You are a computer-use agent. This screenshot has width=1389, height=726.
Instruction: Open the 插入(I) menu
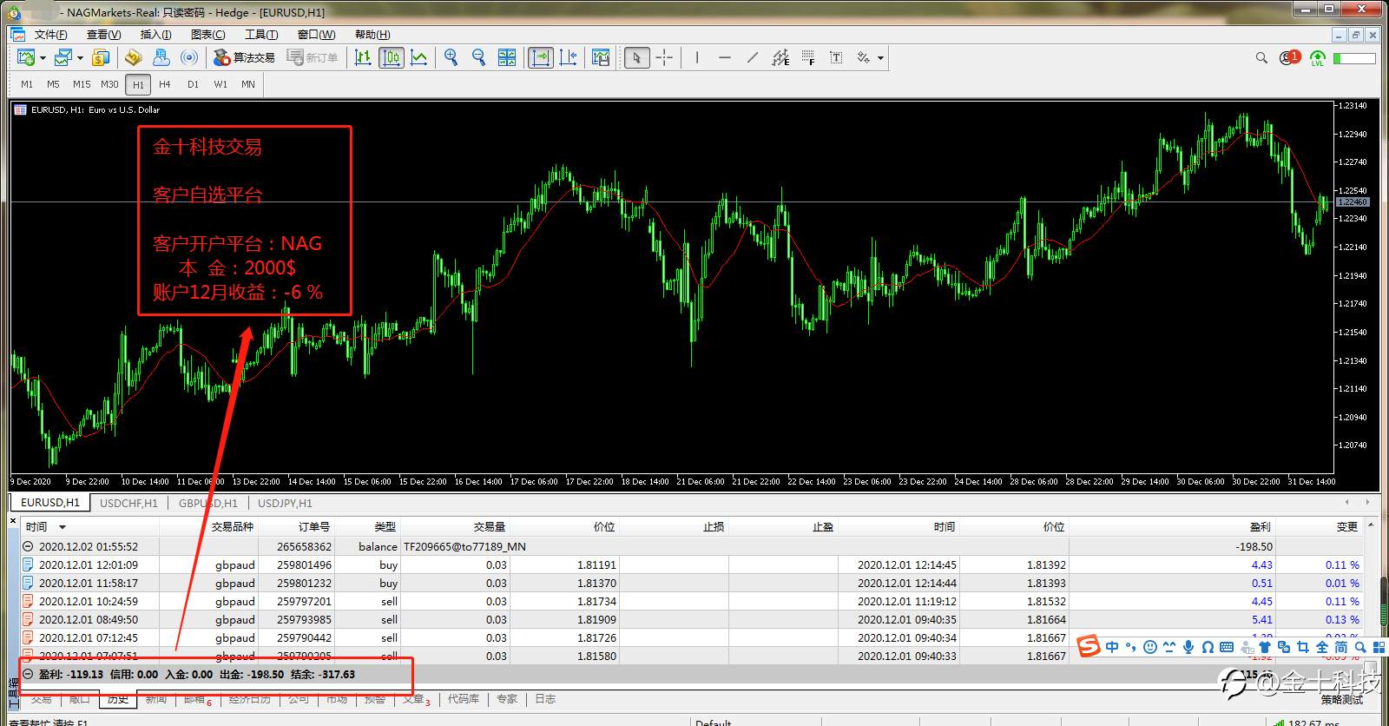click(155, 35)
